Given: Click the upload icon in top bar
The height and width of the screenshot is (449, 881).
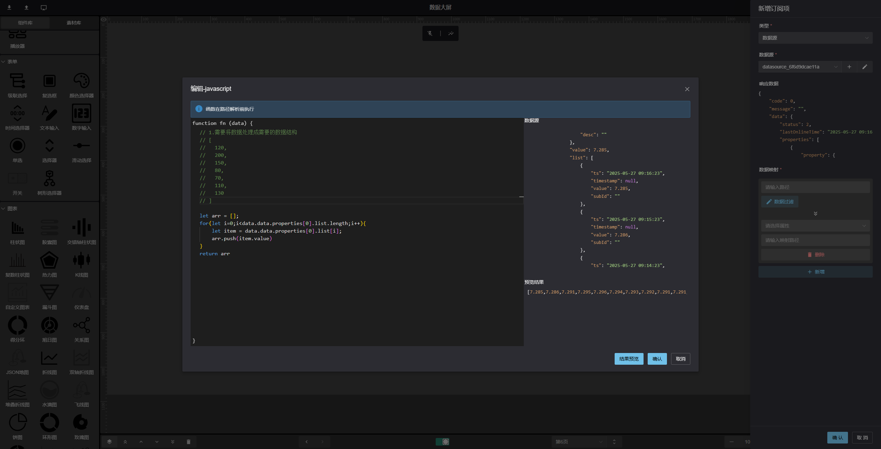Looking at the screenshot, I should 26,7.
